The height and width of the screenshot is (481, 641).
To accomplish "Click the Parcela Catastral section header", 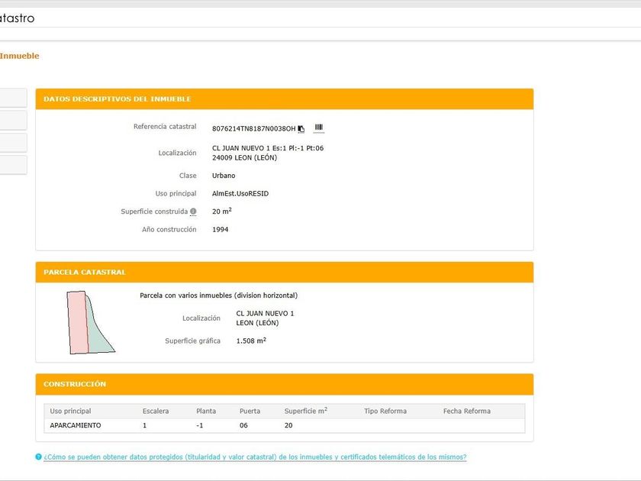I will 85,273.
